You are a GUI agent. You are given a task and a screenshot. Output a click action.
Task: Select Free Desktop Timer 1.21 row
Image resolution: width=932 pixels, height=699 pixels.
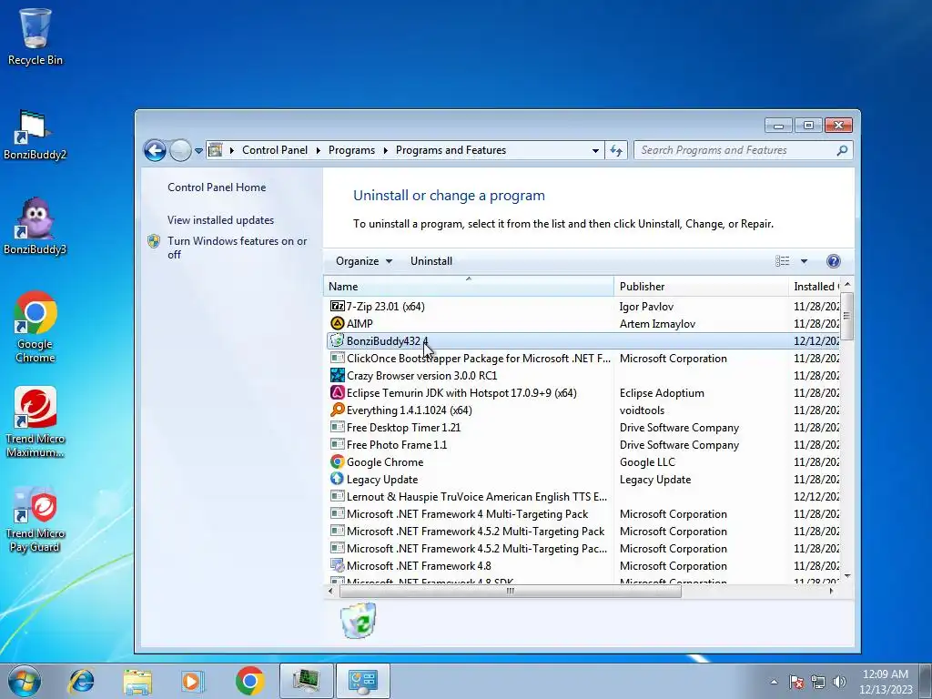coord(582,427)
